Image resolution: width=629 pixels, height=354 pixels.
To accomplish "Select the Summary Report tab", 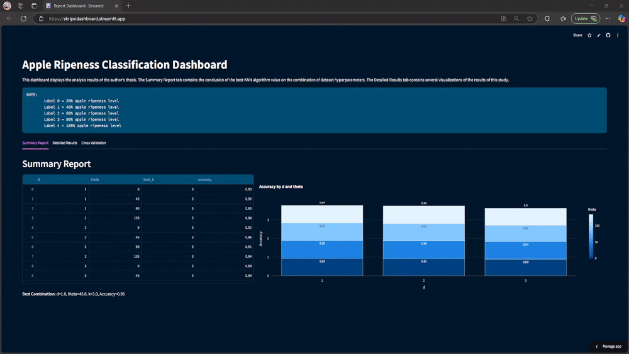I will point(35,143).
